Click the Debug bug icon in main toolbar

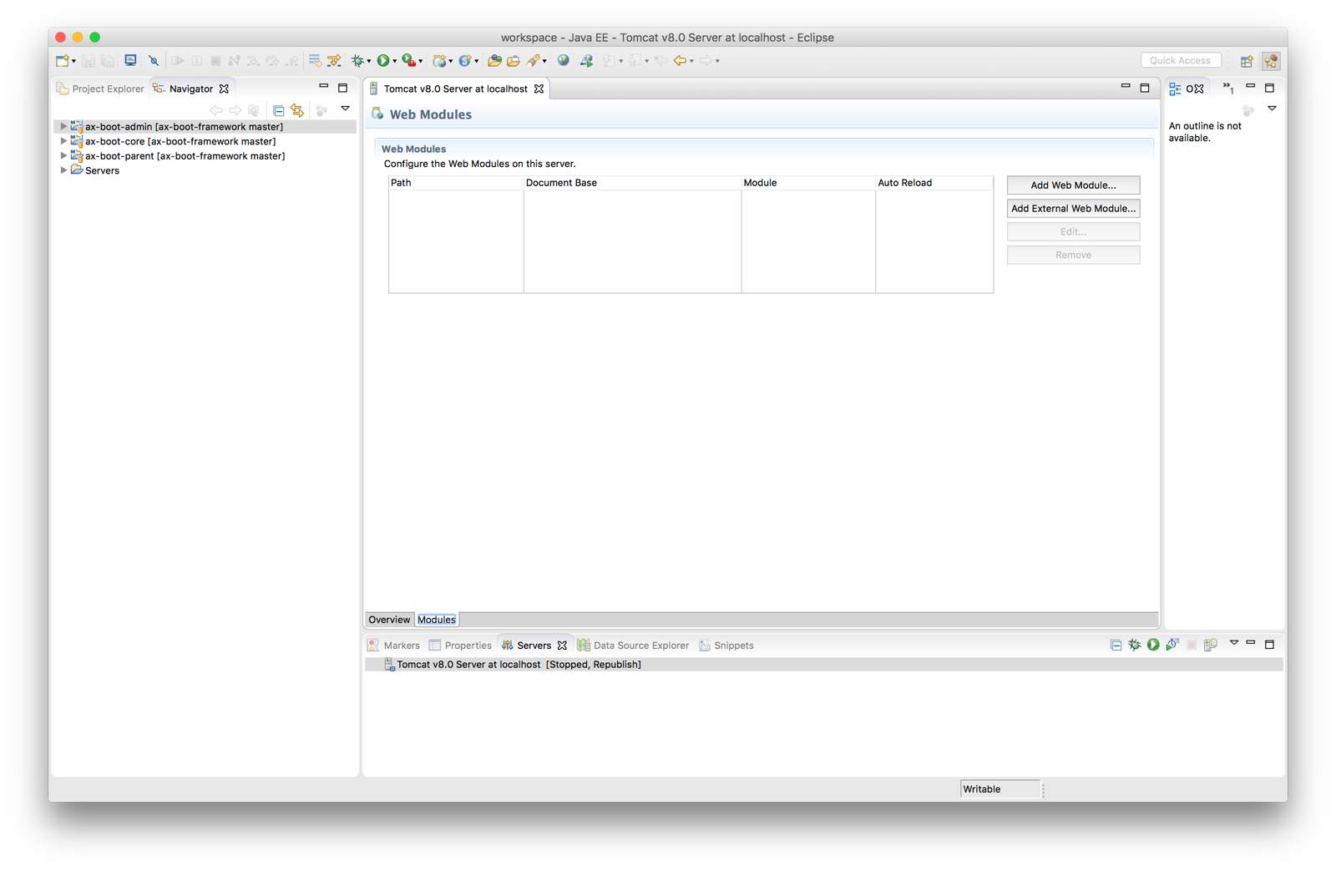coord(357,60)
